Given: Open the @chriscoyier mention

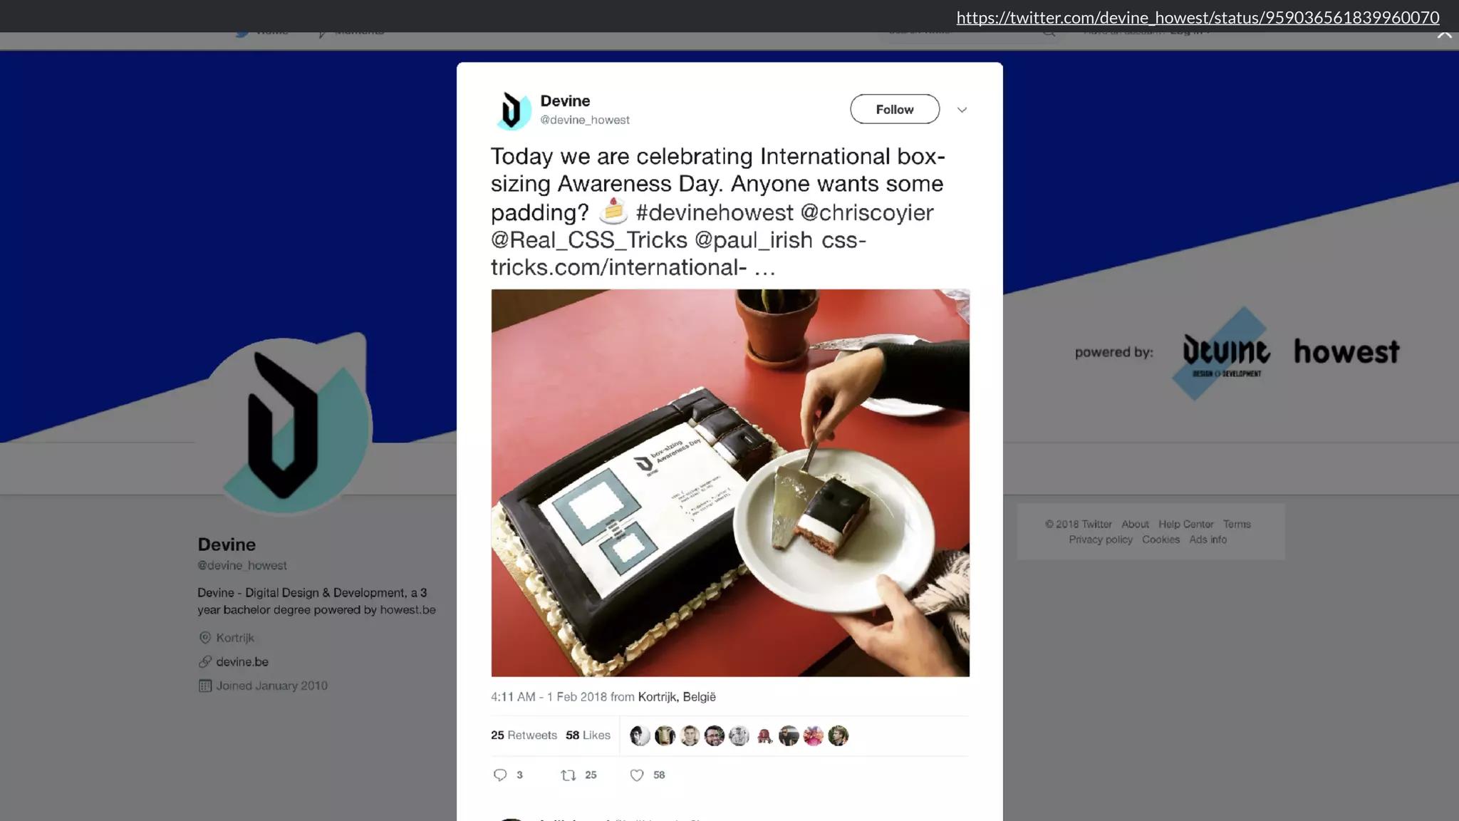Looking at the screenshot, I should [x=867, y=212].
